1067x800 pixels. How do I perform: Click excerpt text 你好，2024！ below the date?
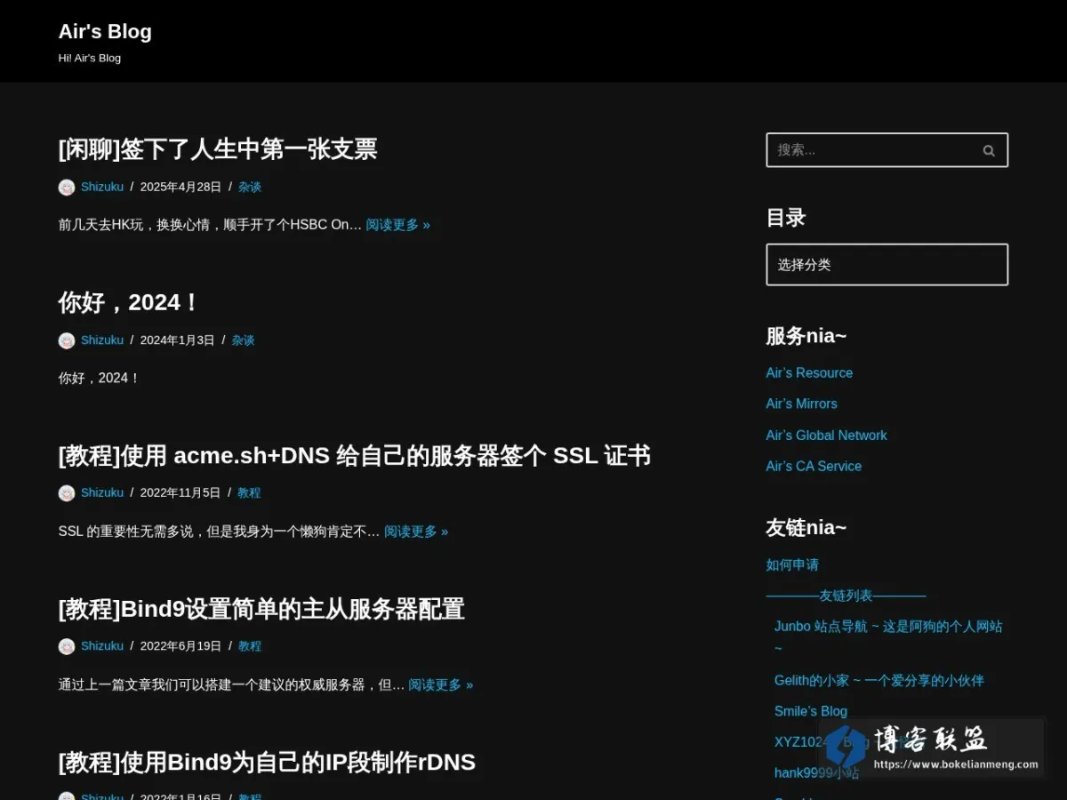(x=100, y=378)
